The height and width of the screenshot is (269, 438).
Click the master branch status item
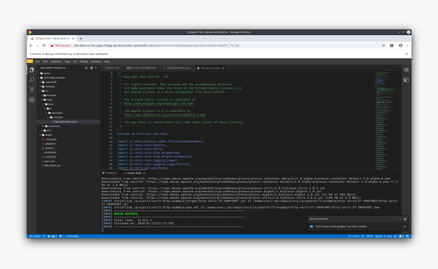pos(35,236)
